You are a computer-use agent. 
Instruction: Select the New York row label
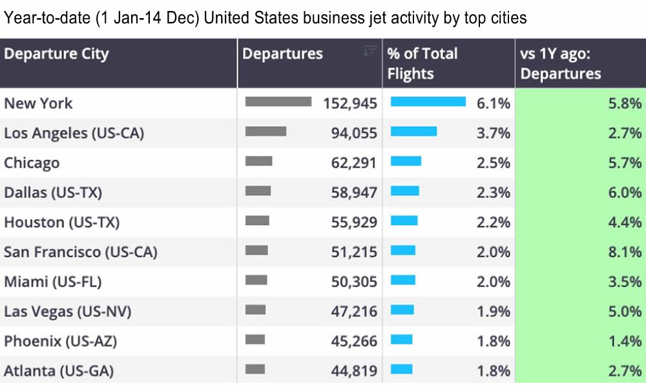click(39, 103)
